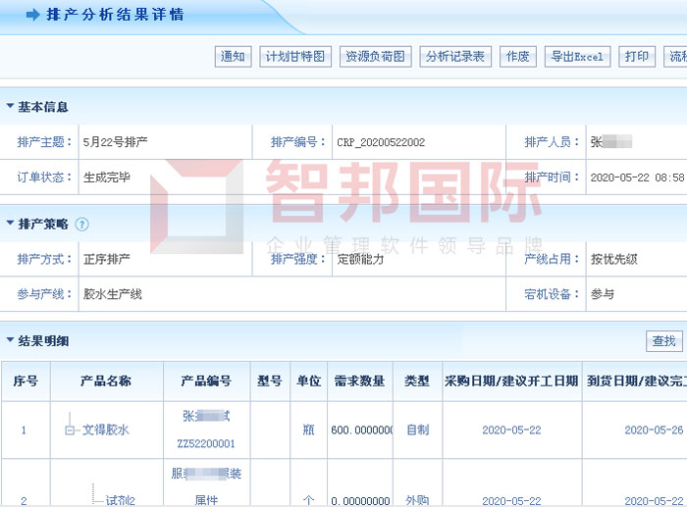Open the 计划甘特图 view
Image resolution: width=687 pixels, height=507 pixels.
[x=296, y=57]
